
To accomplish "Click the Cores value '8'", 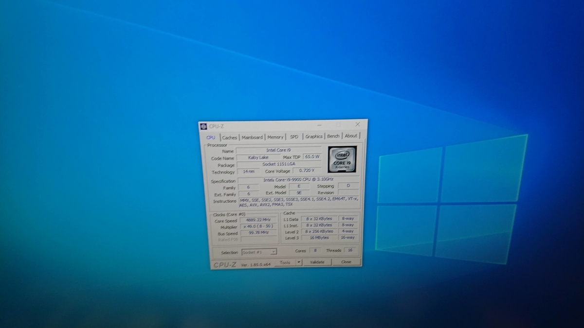I will [315, 250].
